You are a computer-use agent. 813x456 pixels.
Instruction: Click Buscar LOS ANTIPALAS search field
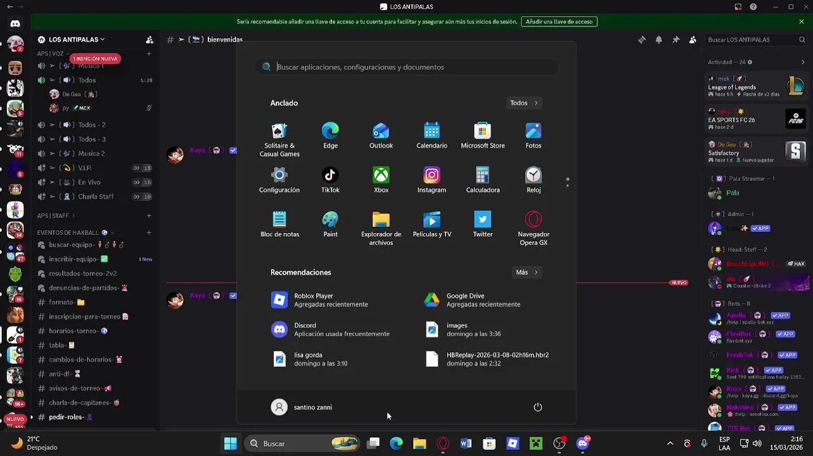click(x=756, y=39)
